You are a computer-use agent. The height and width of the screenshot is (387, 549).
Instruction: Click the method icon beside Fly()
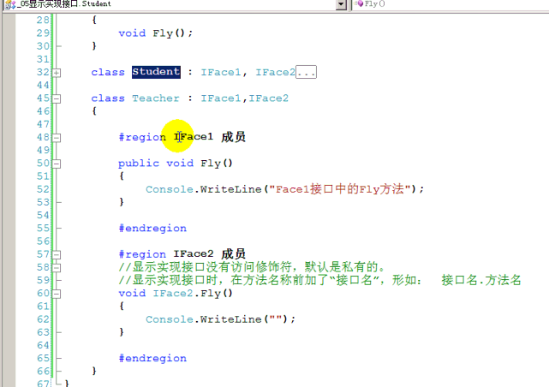[359, 3]
